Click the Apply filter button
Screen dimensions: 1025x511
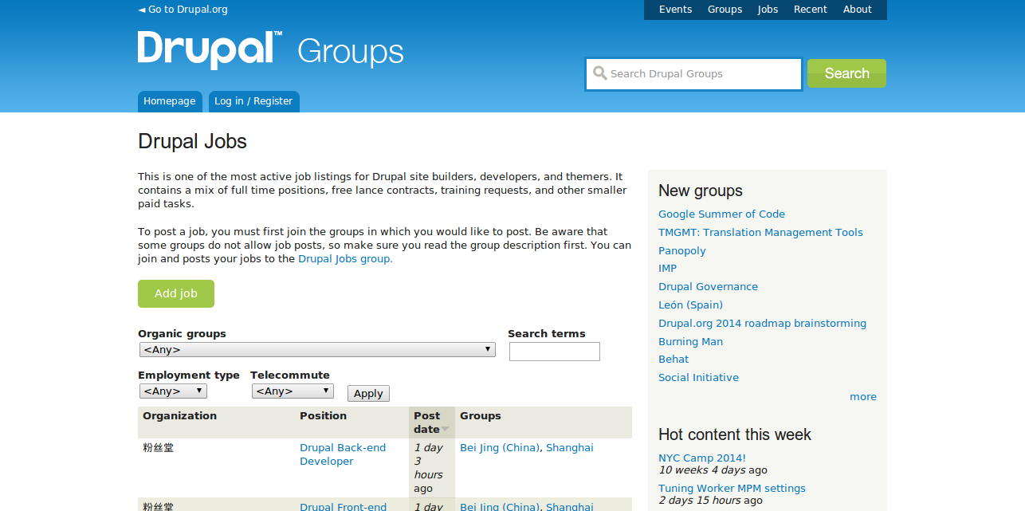368,393
